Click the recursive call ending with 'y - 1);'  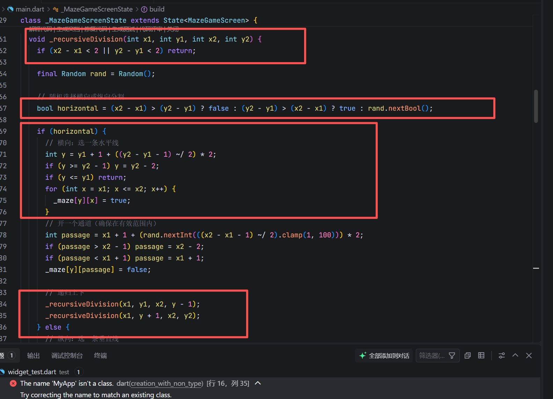pyautogui.click(x=123, y=304)
